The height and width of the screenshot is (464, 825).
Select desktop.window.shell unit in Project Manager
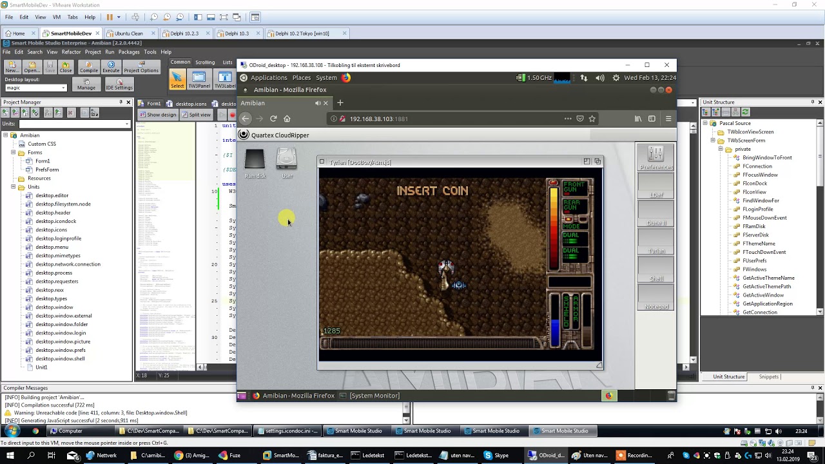click(x=60, y=359)
